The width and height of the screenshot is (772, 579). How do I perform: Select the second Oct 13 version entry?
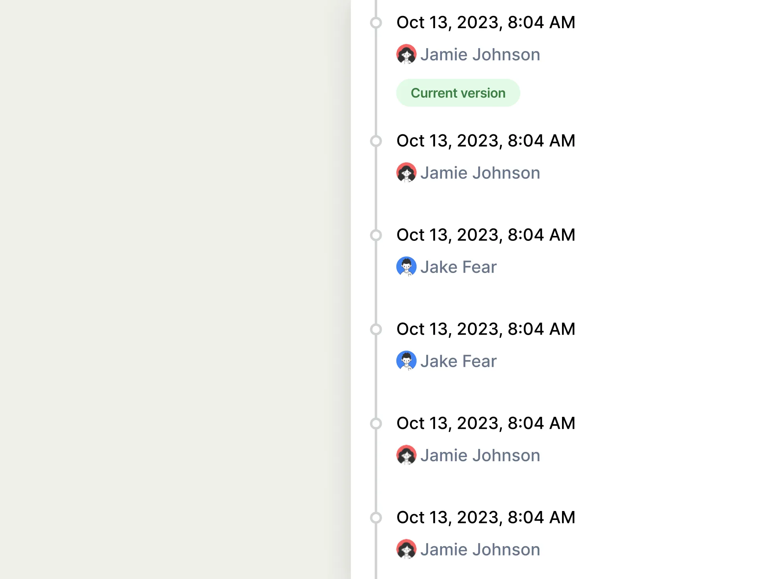tap(486, 141)
